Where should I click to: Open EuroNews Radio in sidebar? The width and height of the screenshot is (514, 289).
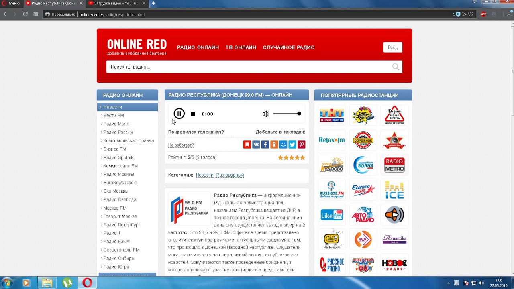pos(120,183)
